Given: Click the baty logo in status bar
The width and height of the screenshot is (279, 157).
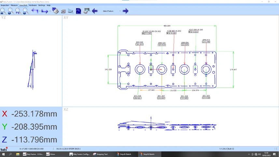Looking at the screenshot, I should [4, 149].
